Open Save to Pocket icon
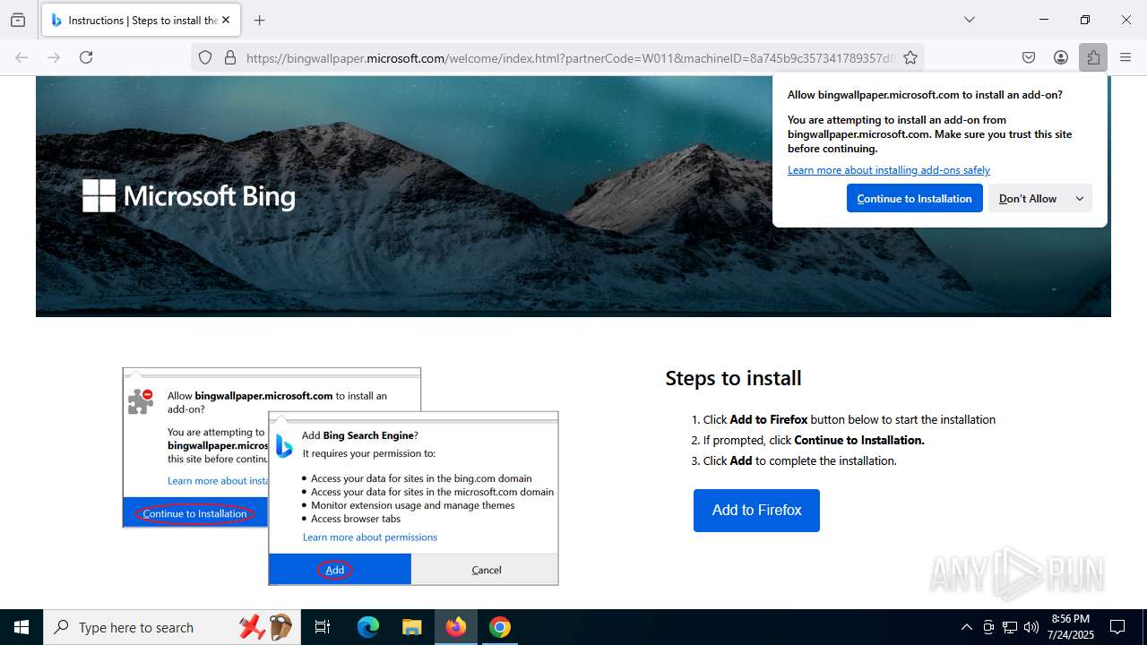This screenshot has height=645, width=1147. coord(1029,57)
